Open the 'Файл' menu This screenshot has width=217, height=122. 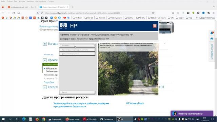pos(3,1)
